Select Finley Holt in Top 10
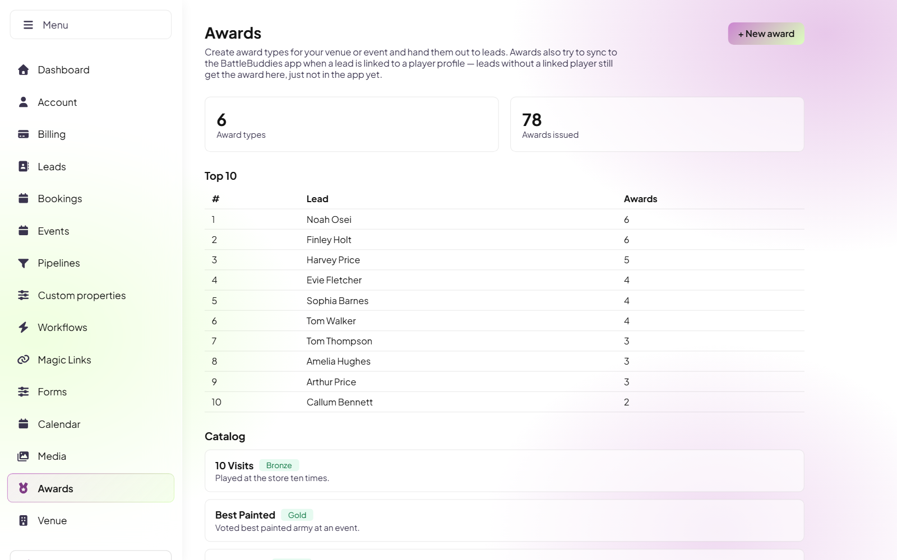 504,240
